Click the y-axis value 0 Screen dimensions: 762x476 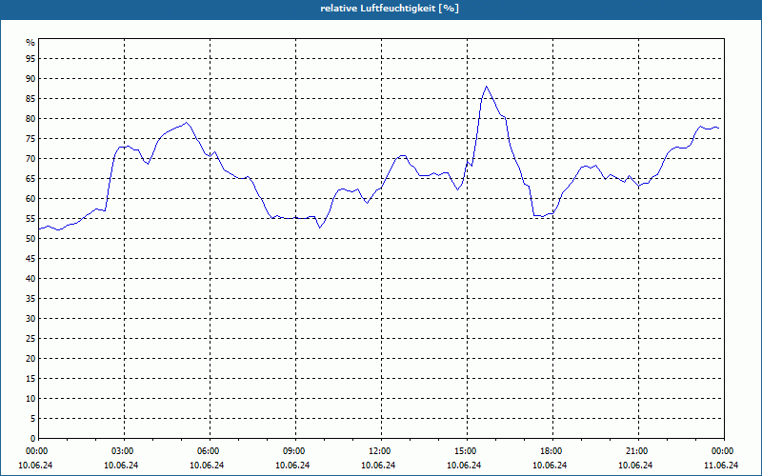coord(32,439)
